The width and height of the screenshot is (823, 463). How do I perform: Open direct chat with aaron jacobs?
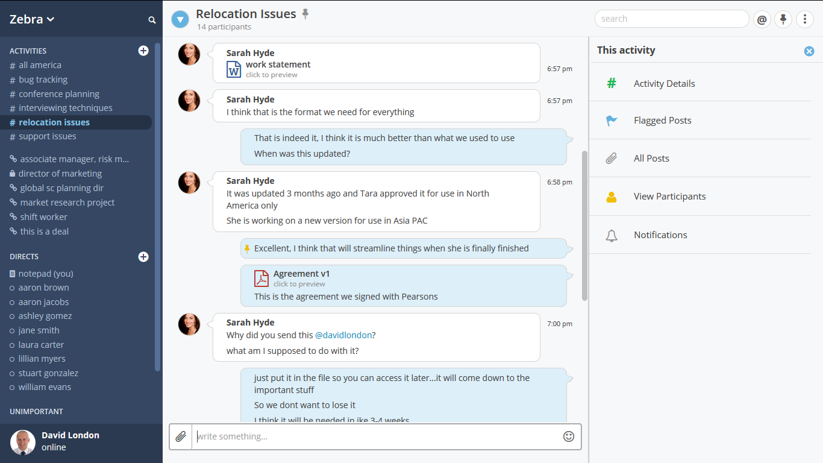[x=44, y=302]
